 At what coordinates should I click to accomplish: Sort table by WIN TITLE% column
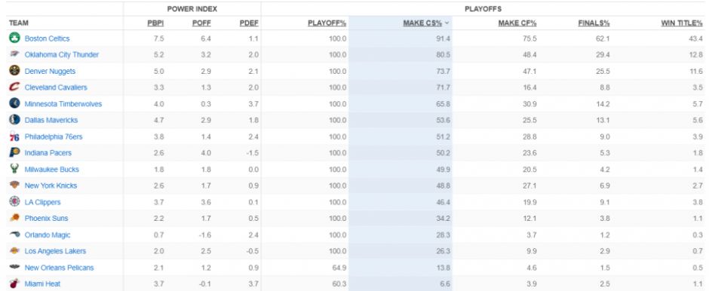[682, 23]
